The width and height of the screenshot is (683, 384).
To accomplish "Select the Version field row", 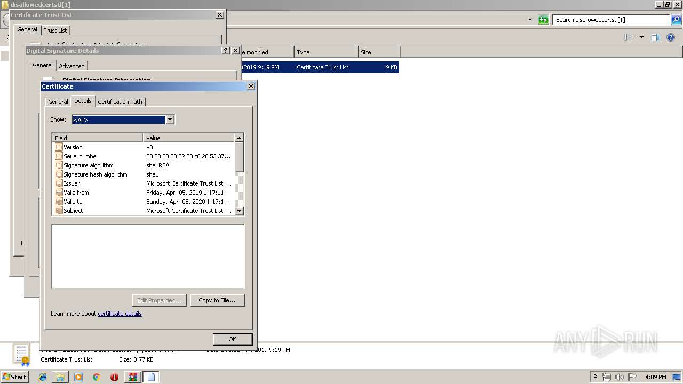I will tap(144, 147).
